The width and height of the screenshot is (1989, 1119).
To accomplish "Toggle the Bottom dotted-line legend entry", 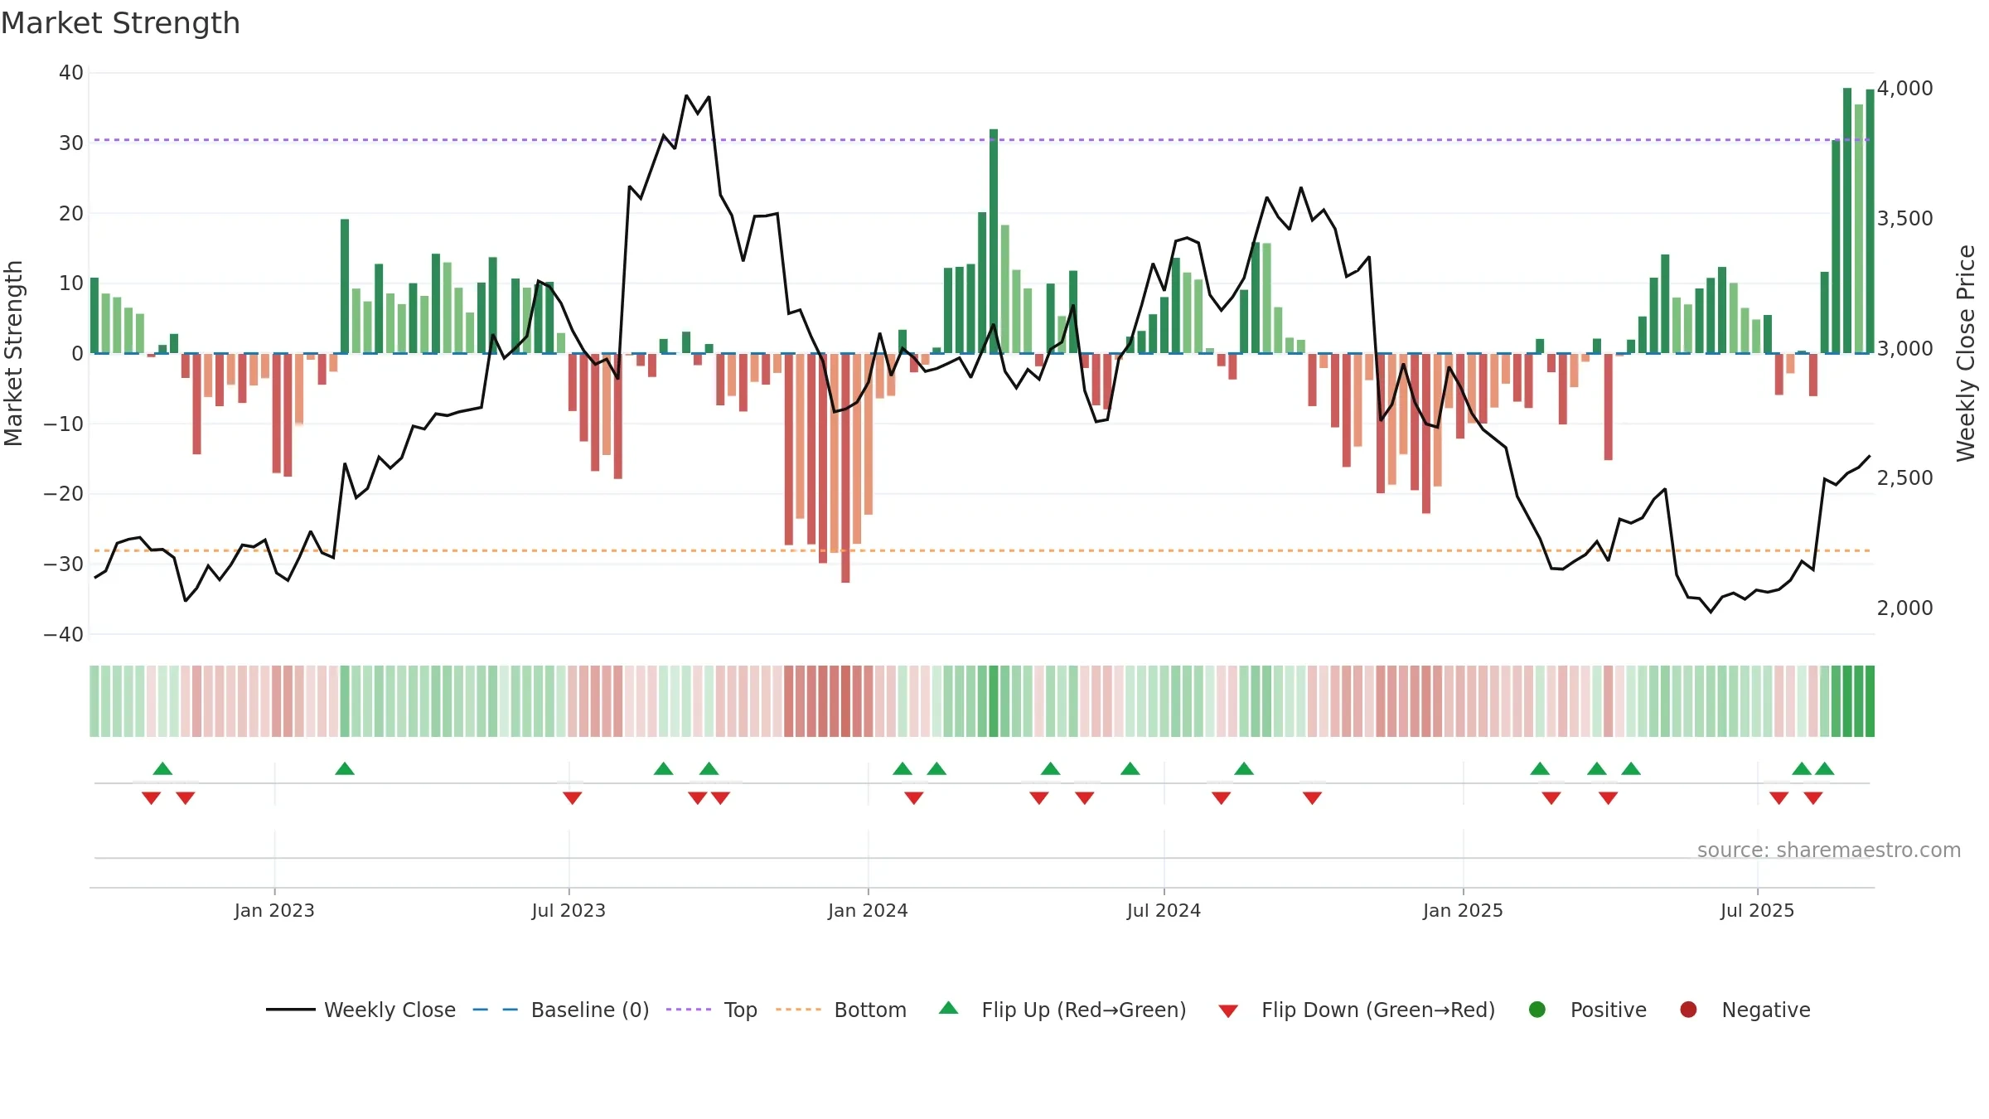I will coord(841,1010).
